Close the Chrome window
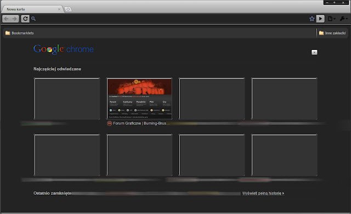 point(343,2)
